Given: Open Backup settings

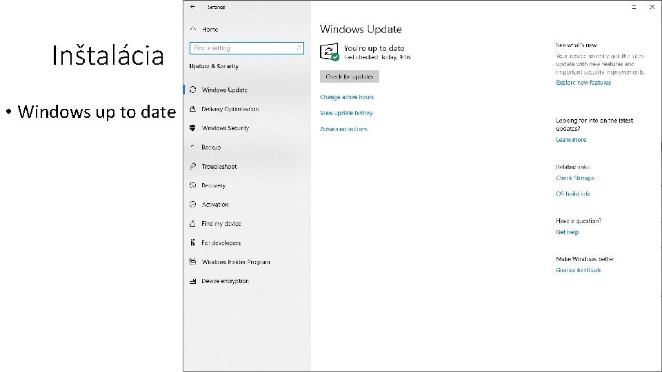Looking at the screenshot, I should pyautogui.click(x=211, y=147).
